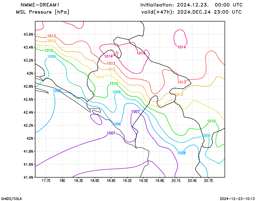This screenshot has width=260, height=201.
Task: Click the MSL Pressure [hPa] subtitle
Action: [x=43, y=12]
